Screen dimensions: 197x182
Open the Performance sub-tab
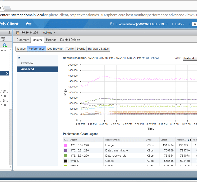(37, 49)
